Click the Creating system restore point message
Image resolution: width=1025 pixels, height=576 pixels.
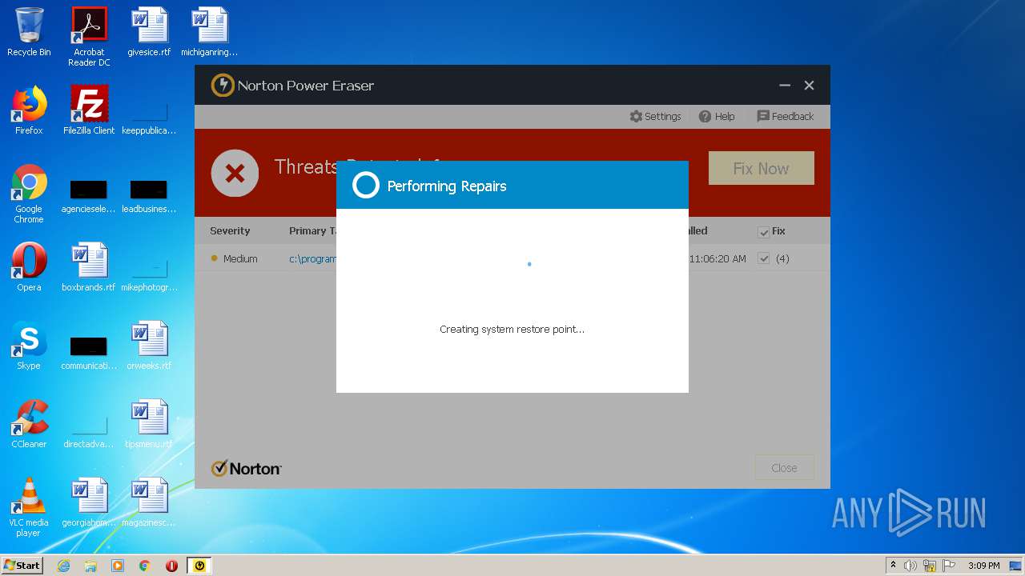[512, 329]
